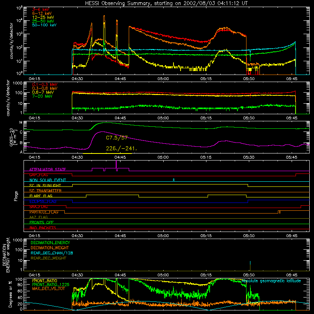Viewport: 314px width, 314px height.
Task: Click the FRONT_RATIO legend entry
Action: [x=45, y=281]
